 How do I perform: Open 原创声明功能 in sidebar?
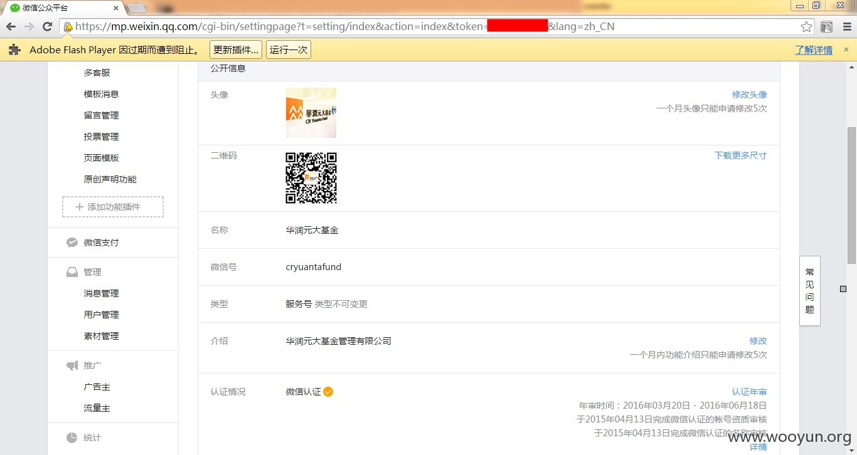[110, 179]
